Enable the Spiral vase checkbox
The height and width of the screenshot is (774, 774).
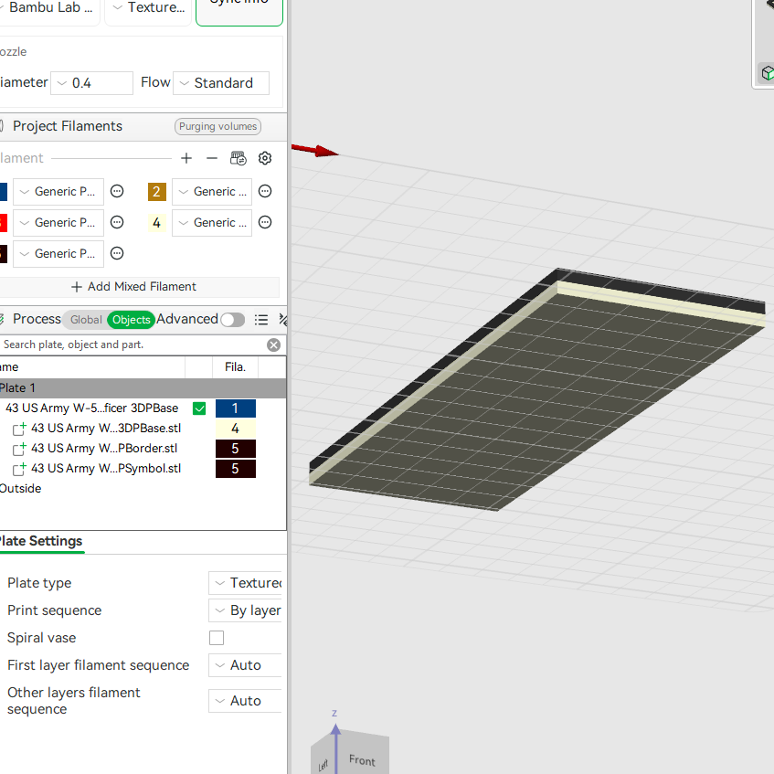[217, 638]
